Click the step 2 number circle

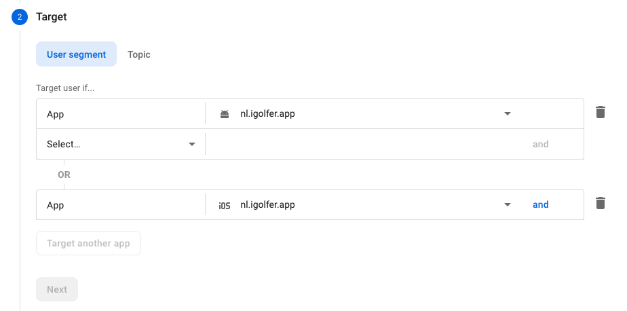coord(20,17)
